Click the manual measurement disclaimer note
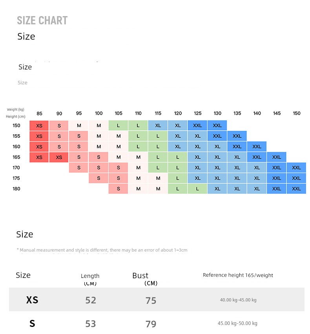 [x=102, y=250]
